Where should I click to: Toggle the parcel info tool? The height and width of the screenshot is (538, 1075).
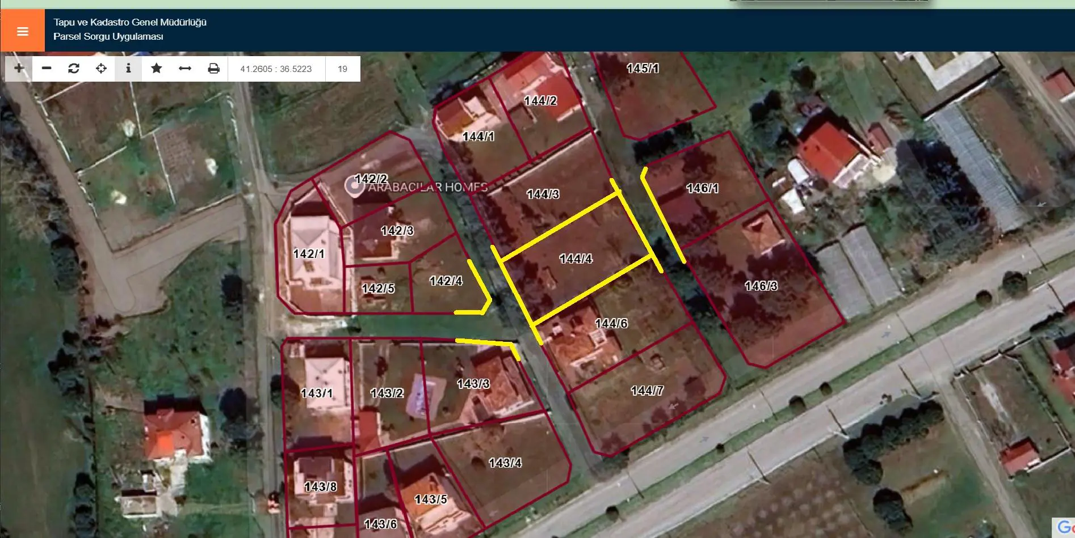pos(128,69)
